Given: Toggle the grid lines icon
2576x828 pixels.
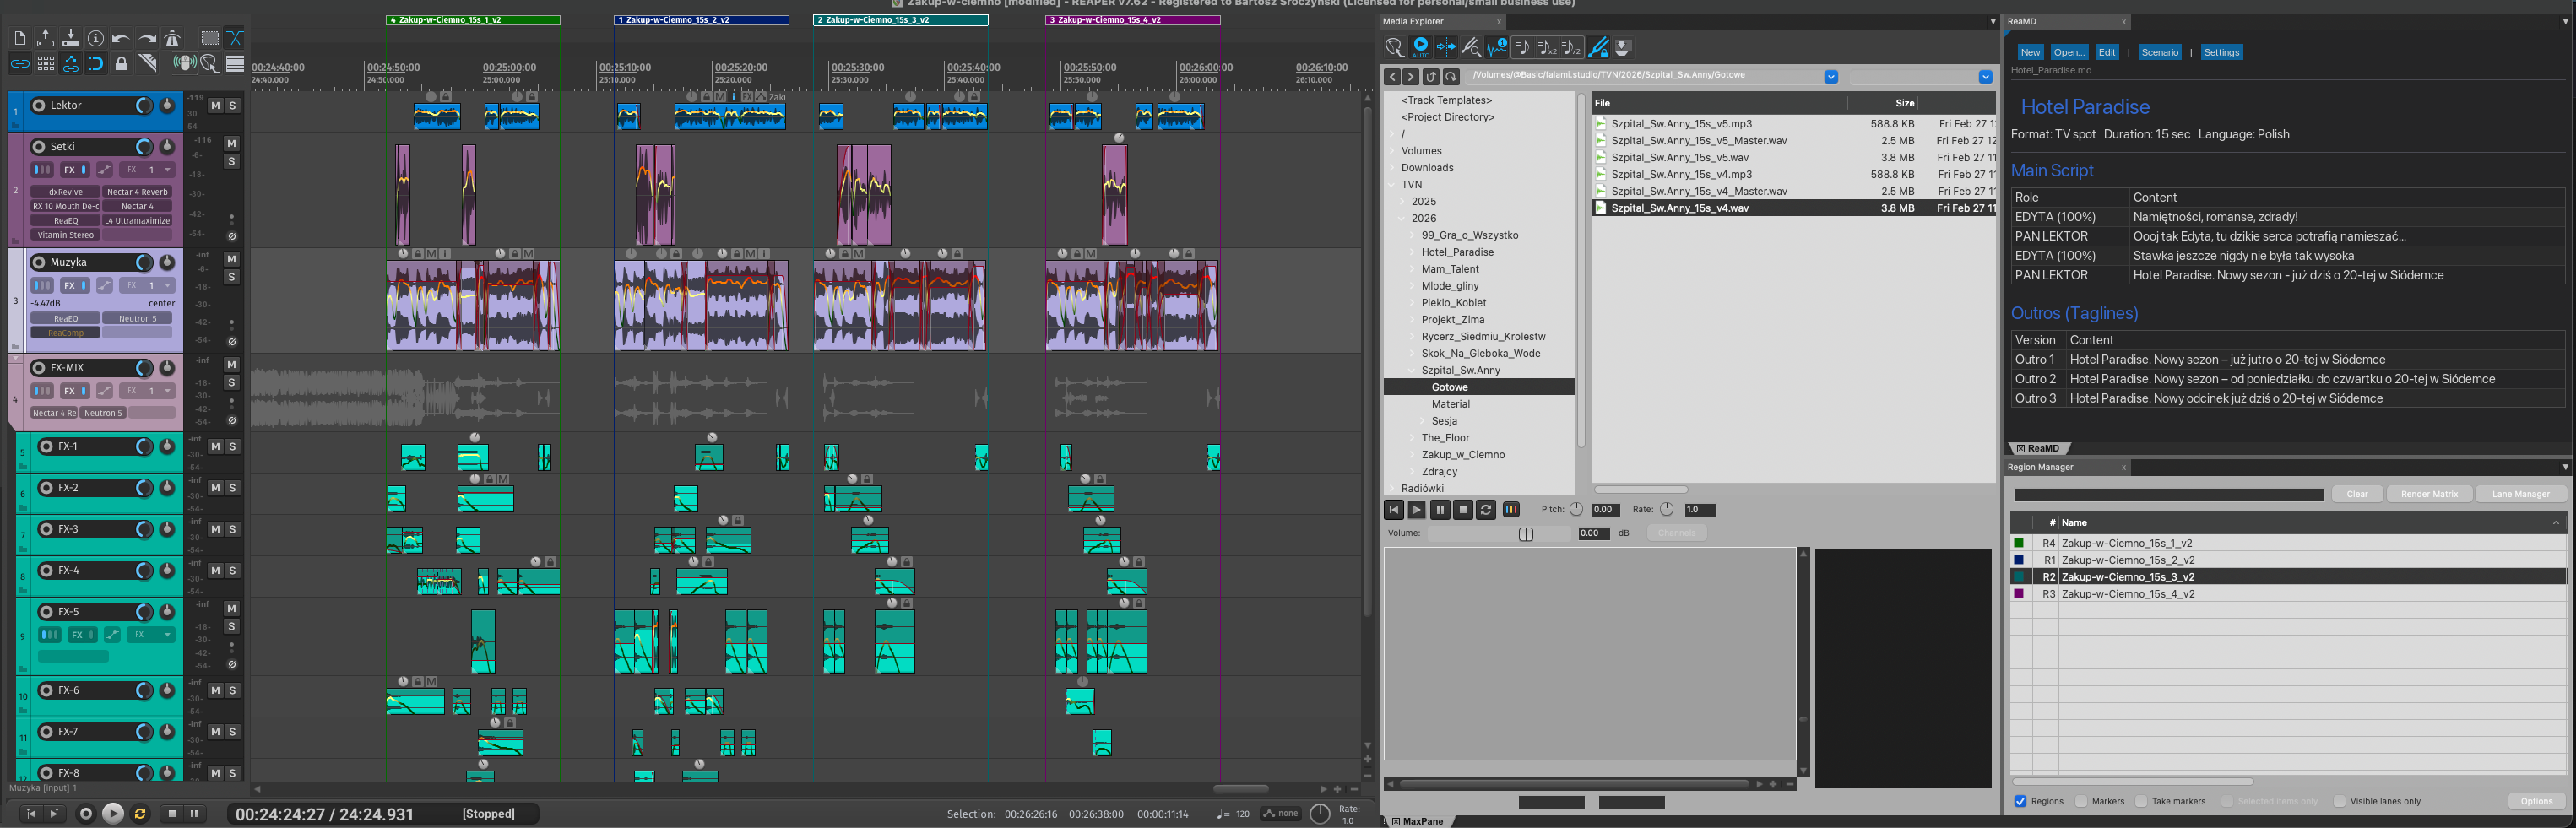Looking at the screenshot, I should (x=46, y=63).
